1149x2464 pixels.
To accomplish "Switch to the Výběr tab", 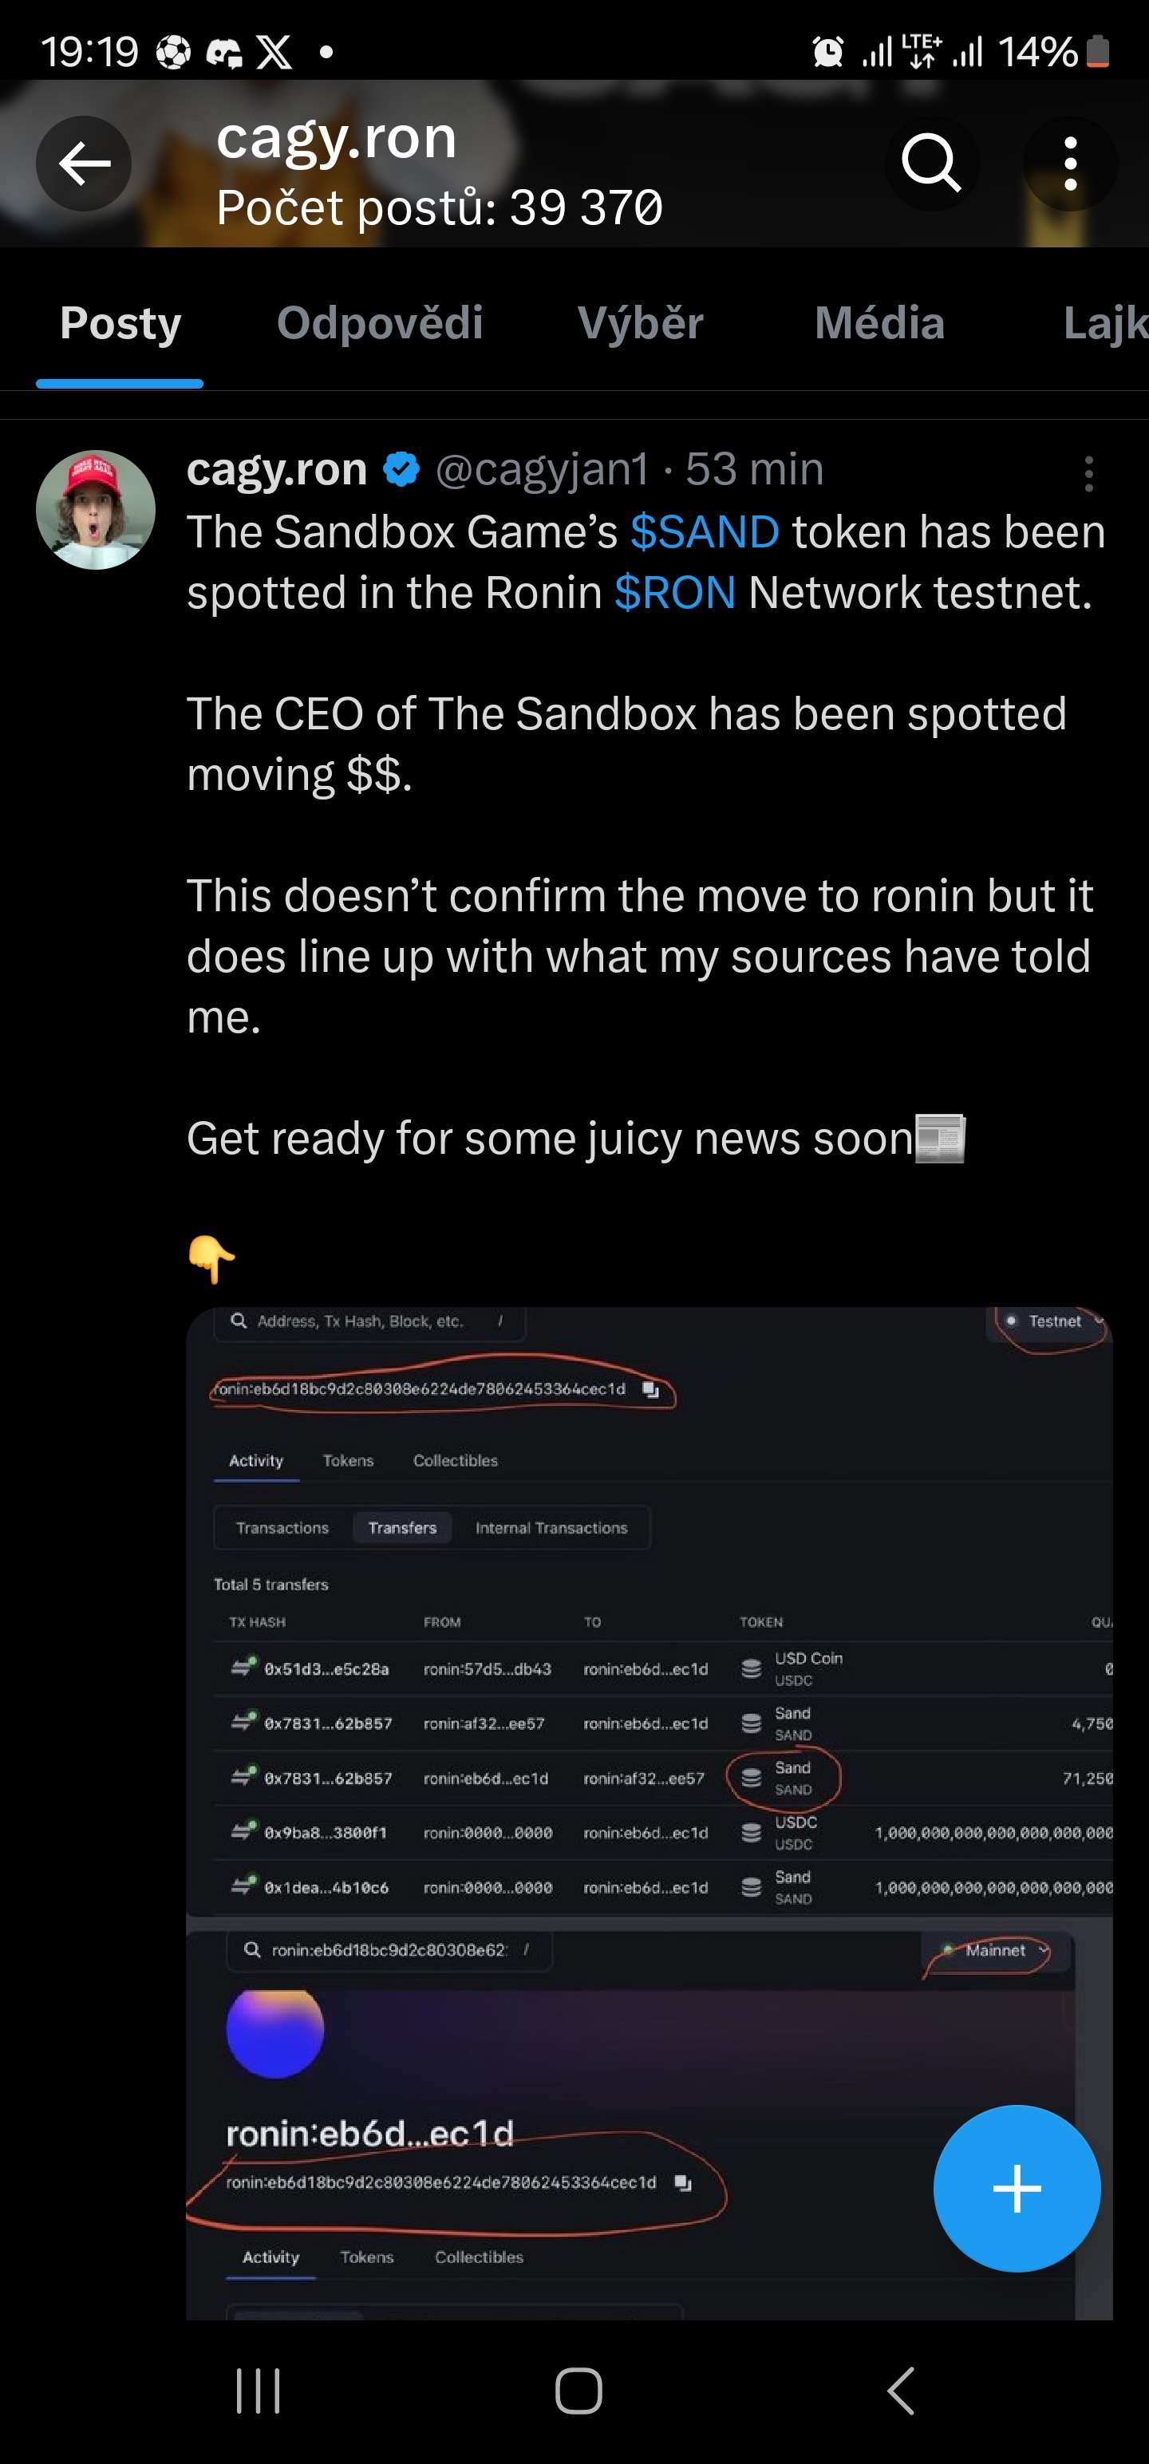I will pos(640,323).
